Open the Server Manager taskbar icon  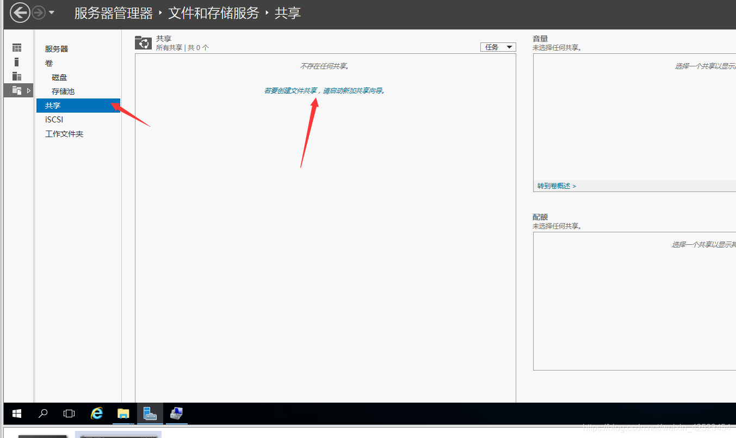pyautogui.click(x=149, y=414)
